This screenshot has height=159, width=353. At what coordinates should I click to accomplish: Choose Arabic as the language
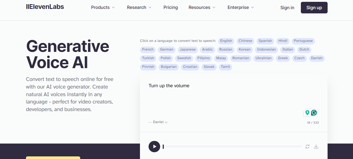pos(207,50)
